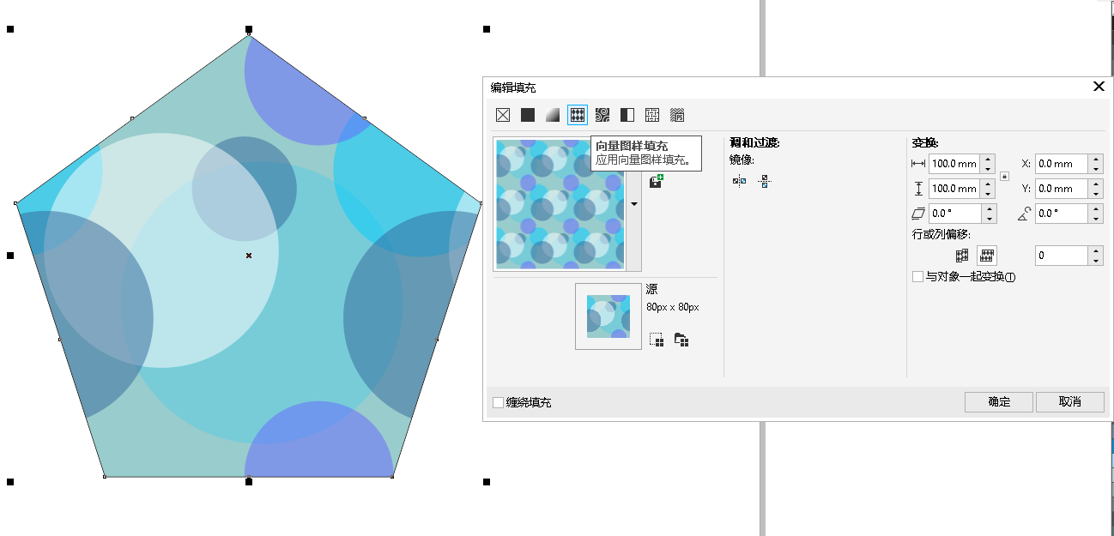Enable vertical mirror tiles option
This screenshot has width=1114, height=536.
pyautogui.click(x=764, y=181)
